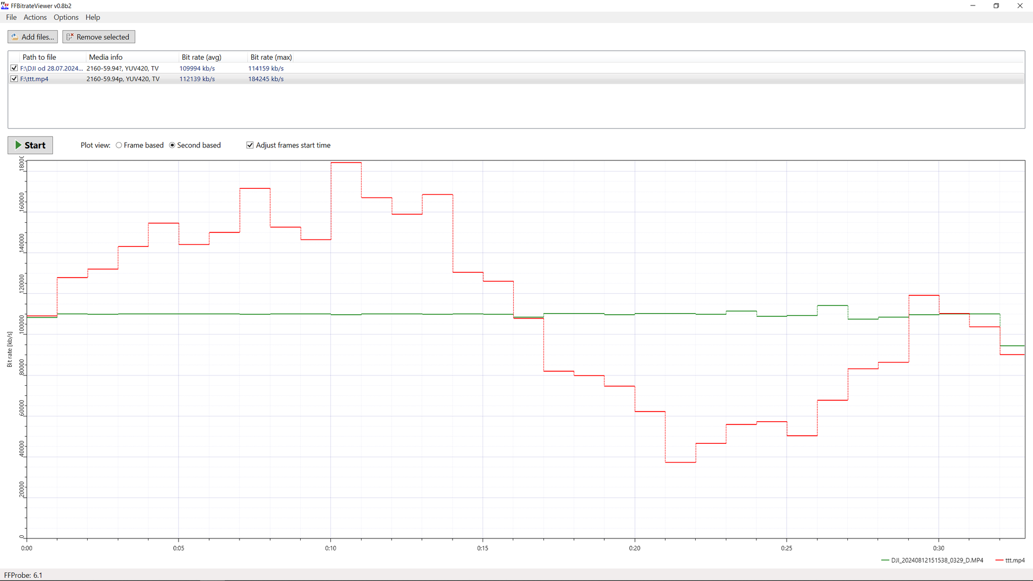The image size is (1033, 581).
Task: Minimize the FFBitrateViewer window
Action: pos(972,6)
